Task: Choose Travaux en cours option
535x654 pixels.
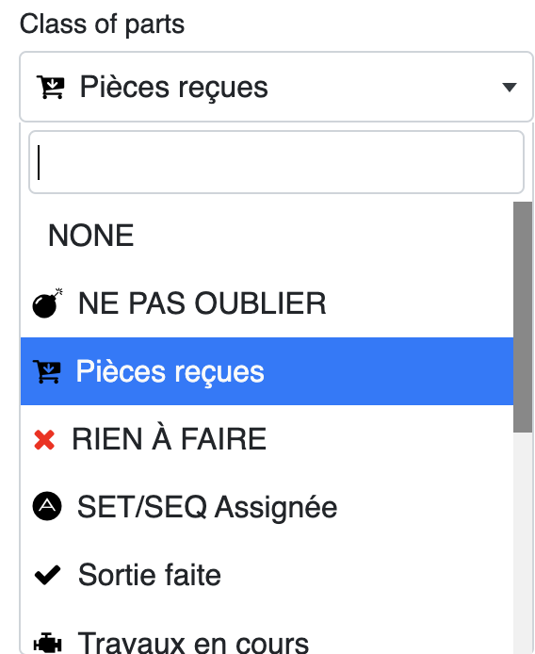Action: pos(267,631)
